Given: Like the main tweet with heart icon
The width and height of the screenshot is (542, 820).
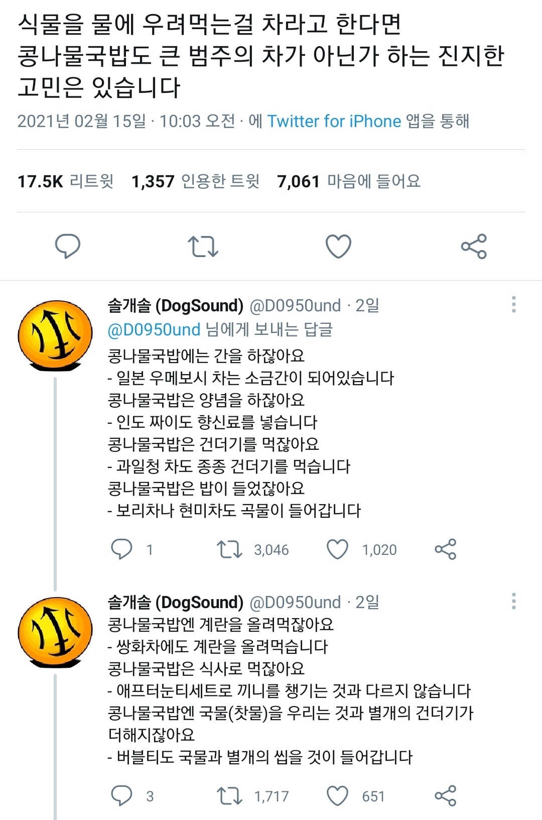Looking at the screenshot, I should click(338, 246).
